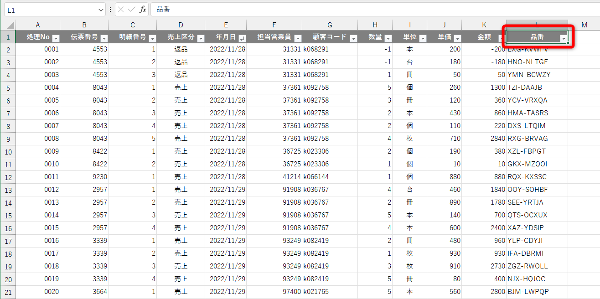Click 担当営業員 41214 cell

(x=274, y=177)
